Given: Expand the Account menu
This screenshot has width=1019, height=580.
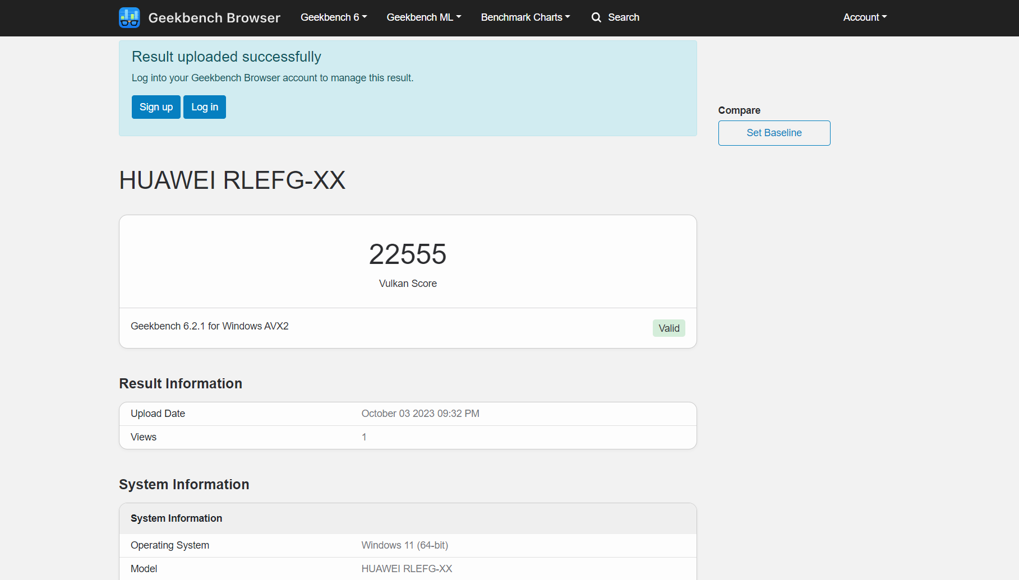Looking at the screenshot, I should (865, 17).
